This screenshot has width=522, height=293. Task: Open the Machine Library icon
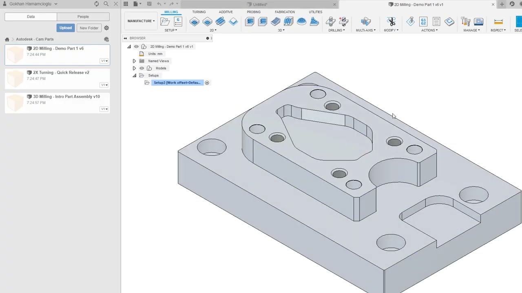[479, 22]
